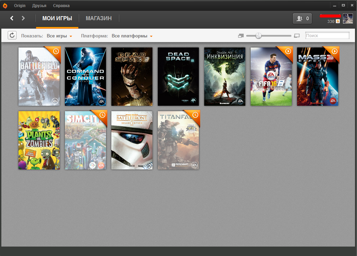Open the Друзья menu
The height and width of the screenshot is (256, 357).
(39, 6)
